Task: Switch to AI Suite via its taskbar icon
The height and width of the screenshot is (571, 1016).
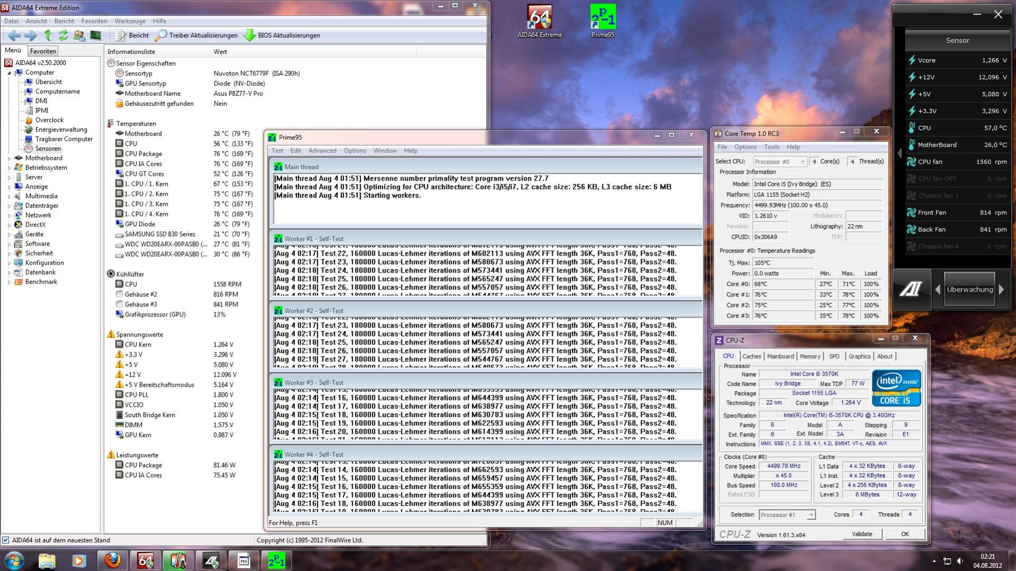Action: 211,560
